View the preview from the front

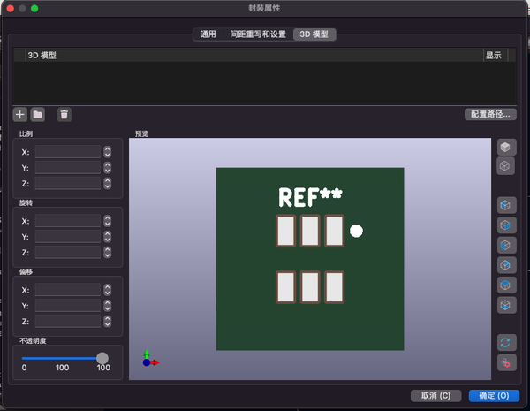(x=506, y=245)
